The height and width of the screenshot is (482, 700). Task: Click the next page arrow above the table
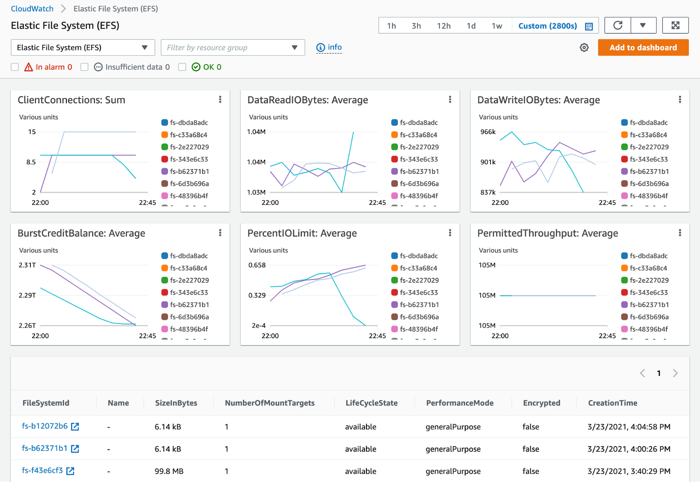675,373
